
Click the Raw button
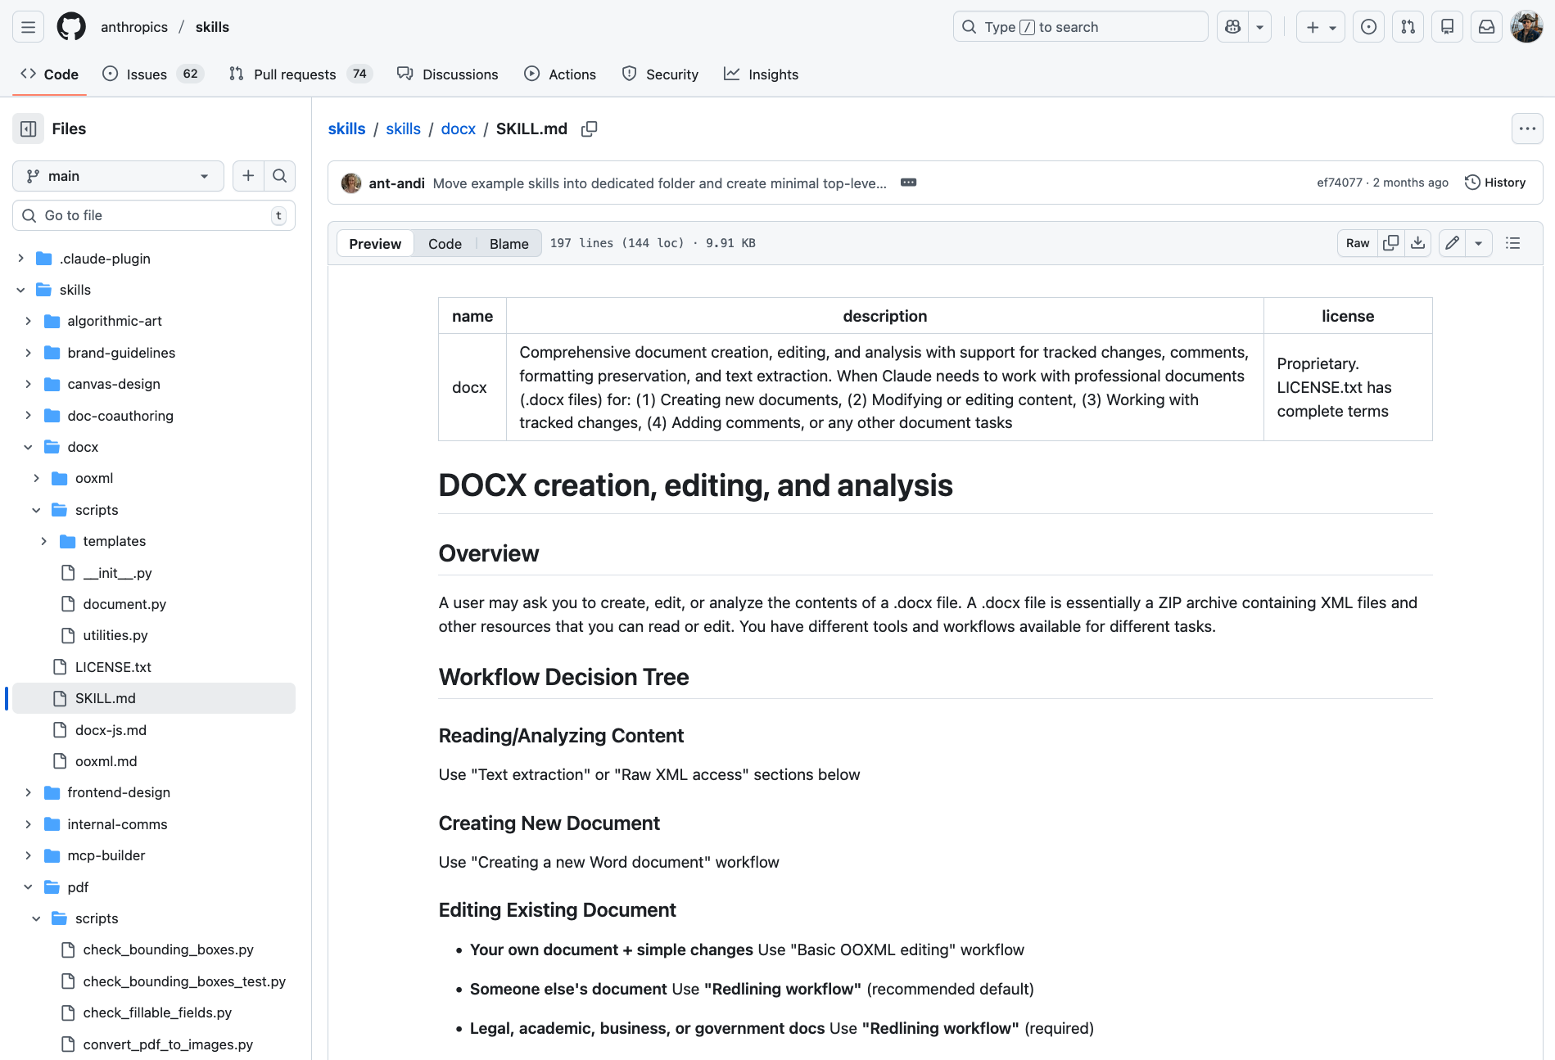coord(1357,243)
